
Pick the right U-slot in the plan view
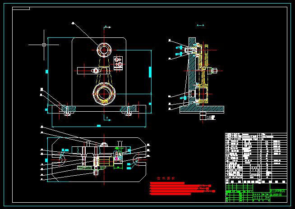tap(139, 159)
